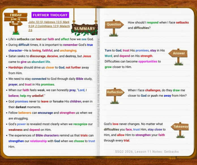The height and width of the screenshot is (165, 197).
Task: Click text 'God's love never changes'
Action: [x=122, y=124]
